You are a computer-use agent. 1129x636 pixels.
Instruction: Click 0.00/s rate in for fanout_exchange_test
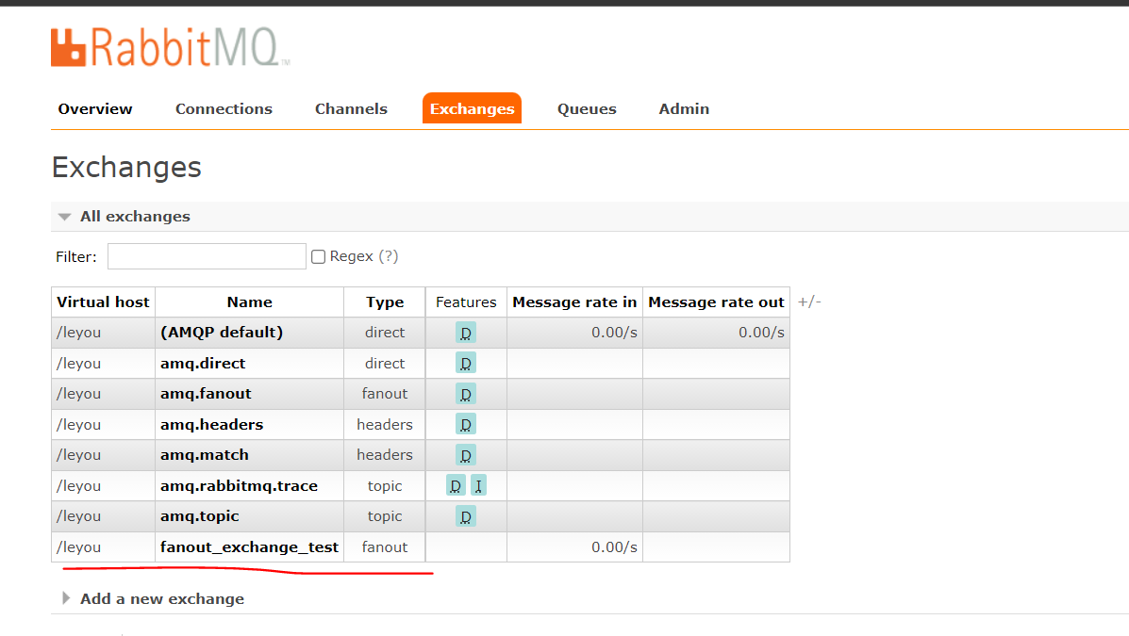[x=614, y=546]
